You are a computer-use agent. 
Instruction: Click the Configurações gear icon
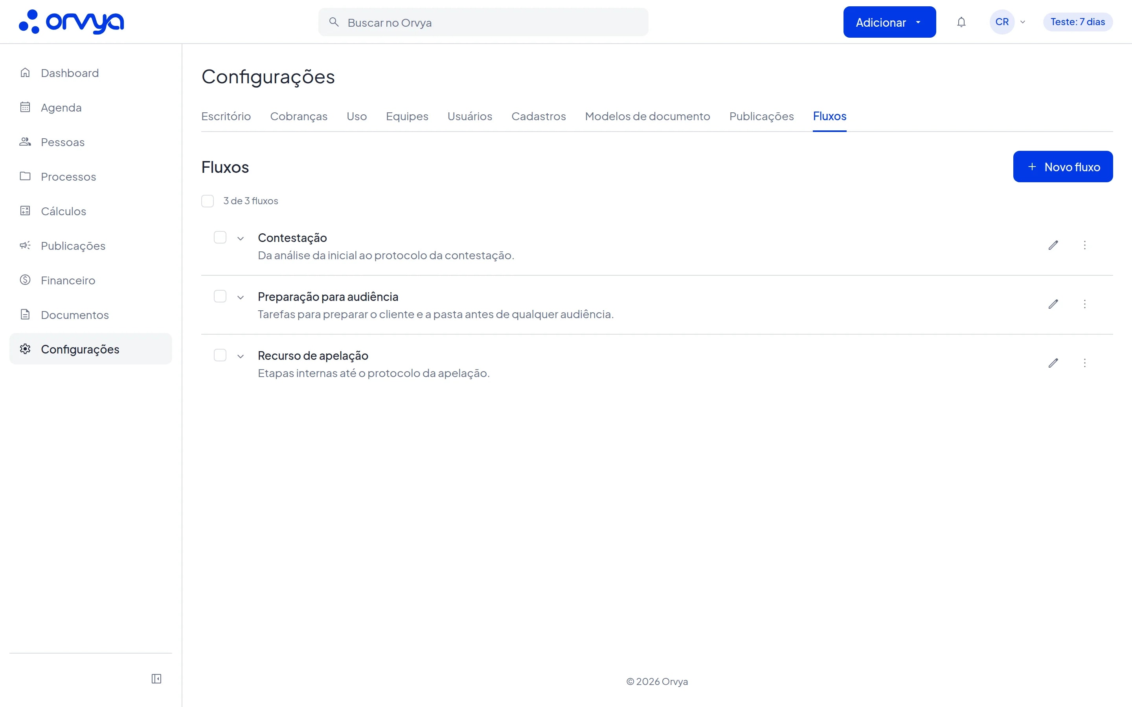25,349
